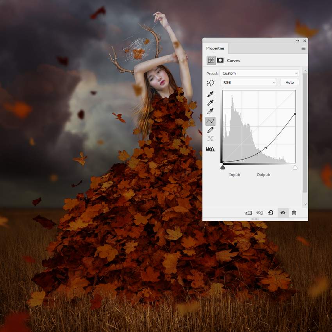Reset to adjustment defaults
This screenshot has width=332, height=332.
tap(271, 213)
